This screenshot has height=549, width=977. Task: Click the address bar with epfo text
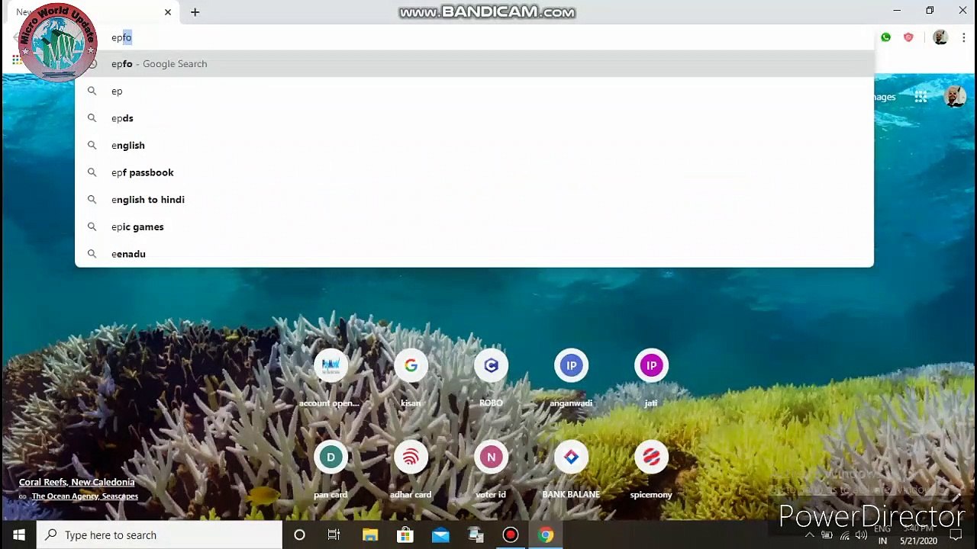(x=473, y=37)
